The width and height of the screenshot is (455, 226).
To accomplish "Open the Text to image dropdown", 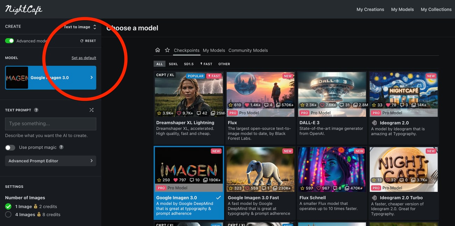I will point(80,27).
